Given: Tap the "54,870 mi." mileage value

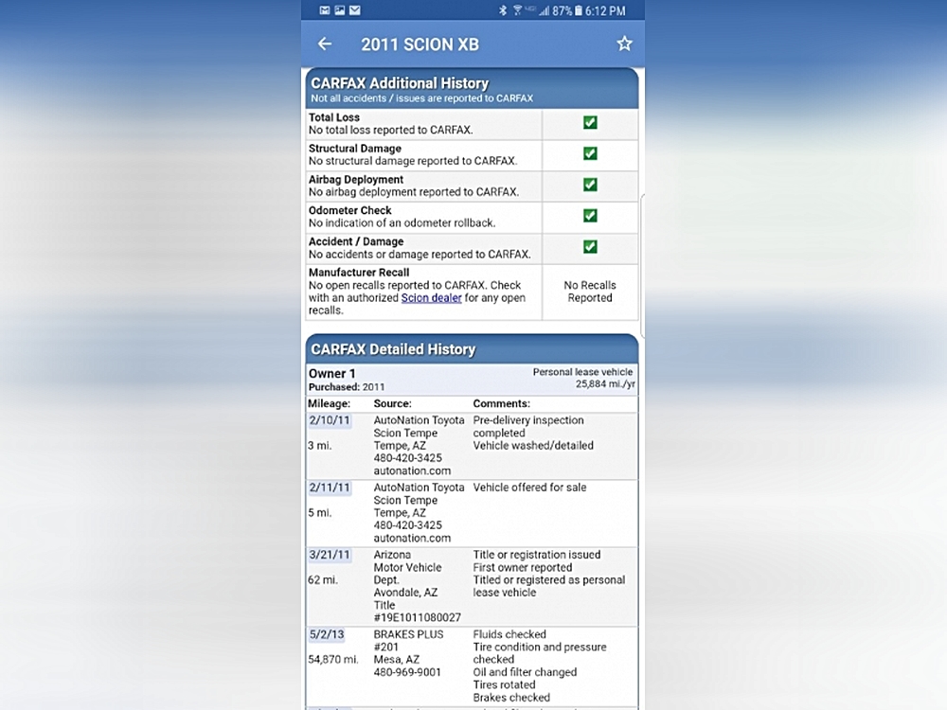Looking at the screenshot, I should pos(332,659).
